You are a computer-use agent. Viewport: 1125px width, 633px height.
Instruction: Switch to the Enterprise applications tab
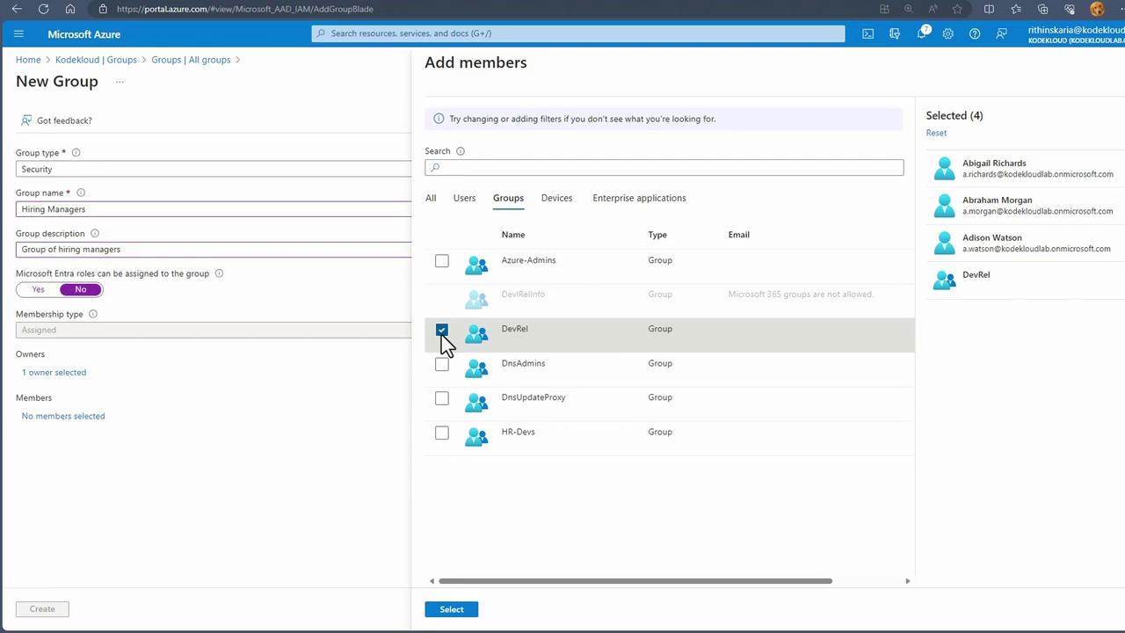click(x=639, y=198)
